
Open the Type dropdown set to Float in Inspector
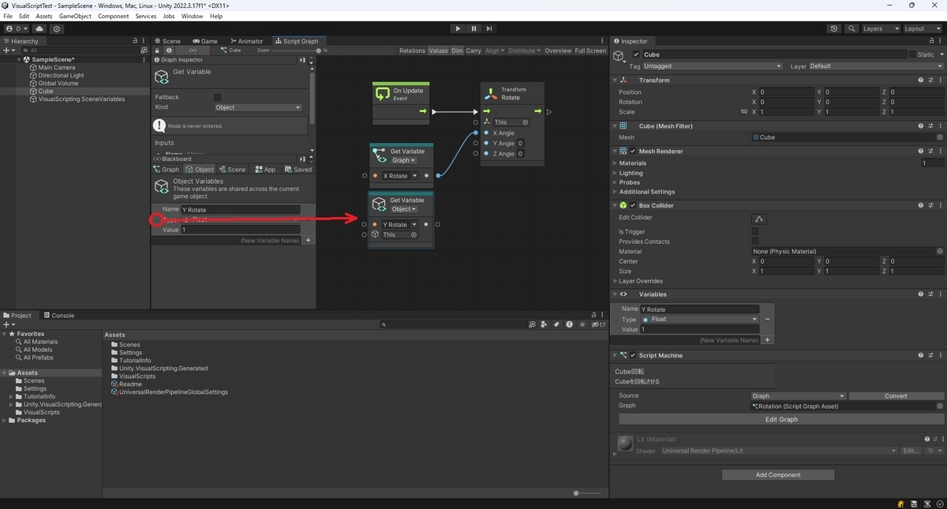(x=699, y=319)
